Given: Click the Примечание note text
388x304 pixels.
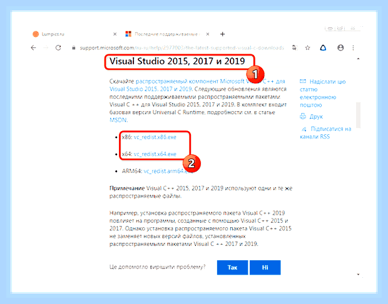Looking at the screenshot, I should pyautogui.click(x=127, y=189).
